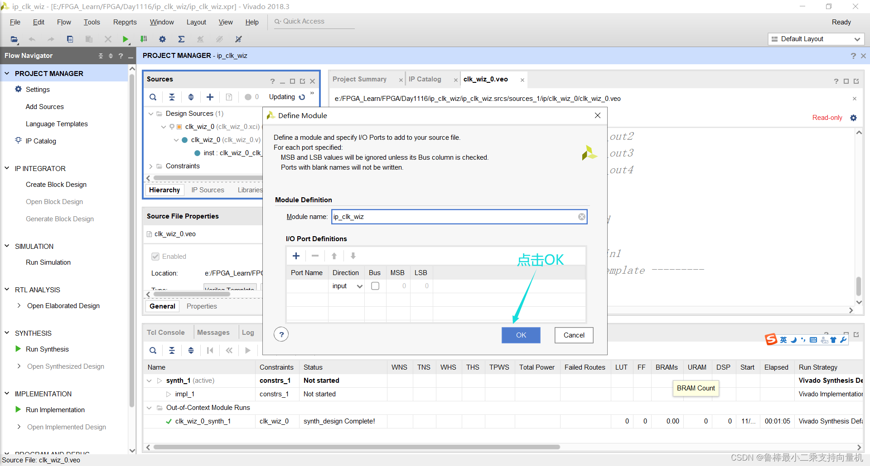Collapse all in Design Runs panel
Screen dimensions: 870x466
pyautogui.click(x=172, y=350)
